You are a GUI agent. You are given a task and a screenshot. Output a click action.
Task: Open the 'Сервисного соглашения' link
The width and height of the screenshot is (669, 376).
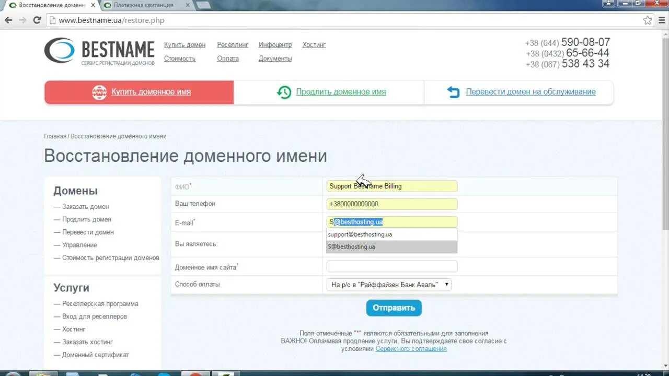(411, 349)
